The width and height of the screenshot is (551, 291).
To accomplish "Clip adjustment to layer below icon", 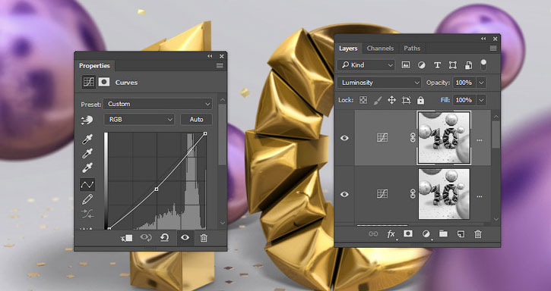I will point(127,238).
